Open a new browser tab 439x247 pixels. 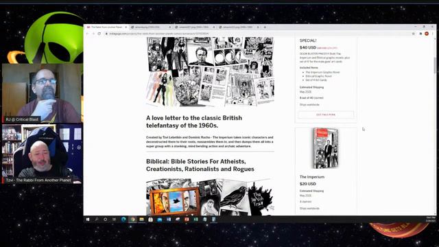[x=265, y=27]
